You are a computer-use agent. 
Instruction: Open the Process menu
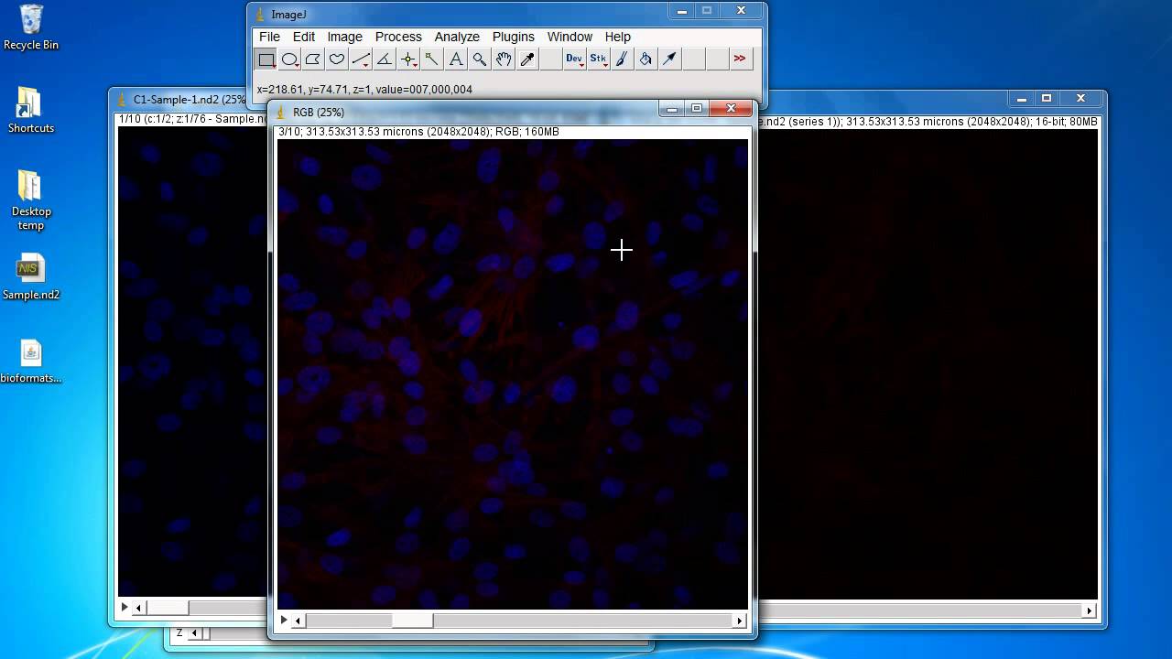click(x=398, y=37)
